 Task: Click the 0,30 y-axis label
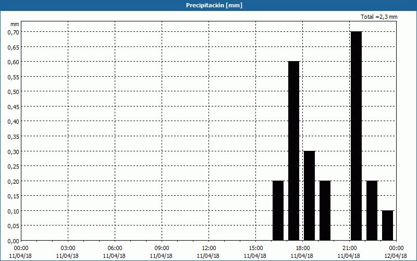[x=14, y=151]
